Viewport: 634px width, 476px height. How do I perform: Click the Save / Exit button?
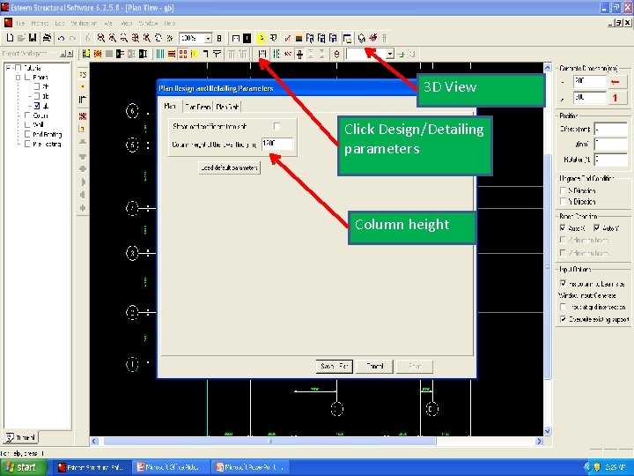click(334, 367)
